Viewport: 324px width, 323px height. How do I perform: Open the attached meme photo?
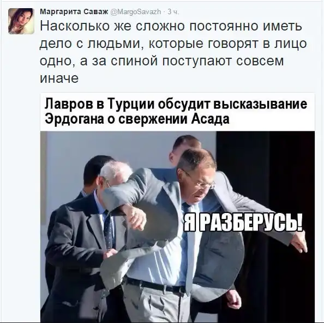[x=177, y=227]
